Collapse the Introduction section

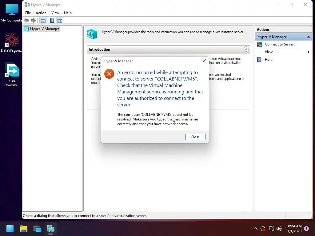click(x=246, y=49)
